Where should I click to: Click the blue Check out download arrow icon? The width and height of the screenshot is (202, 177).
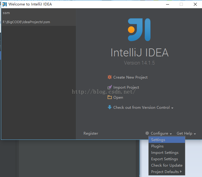click(110, 107)
